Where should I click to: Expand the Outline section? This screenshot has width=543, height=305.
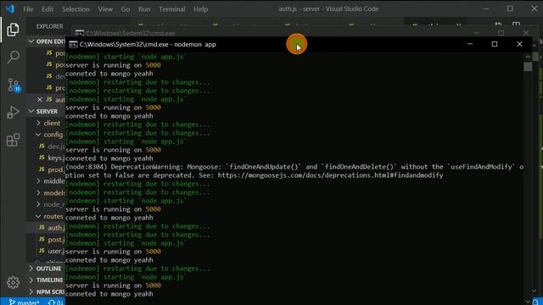[x=46, y=269]
